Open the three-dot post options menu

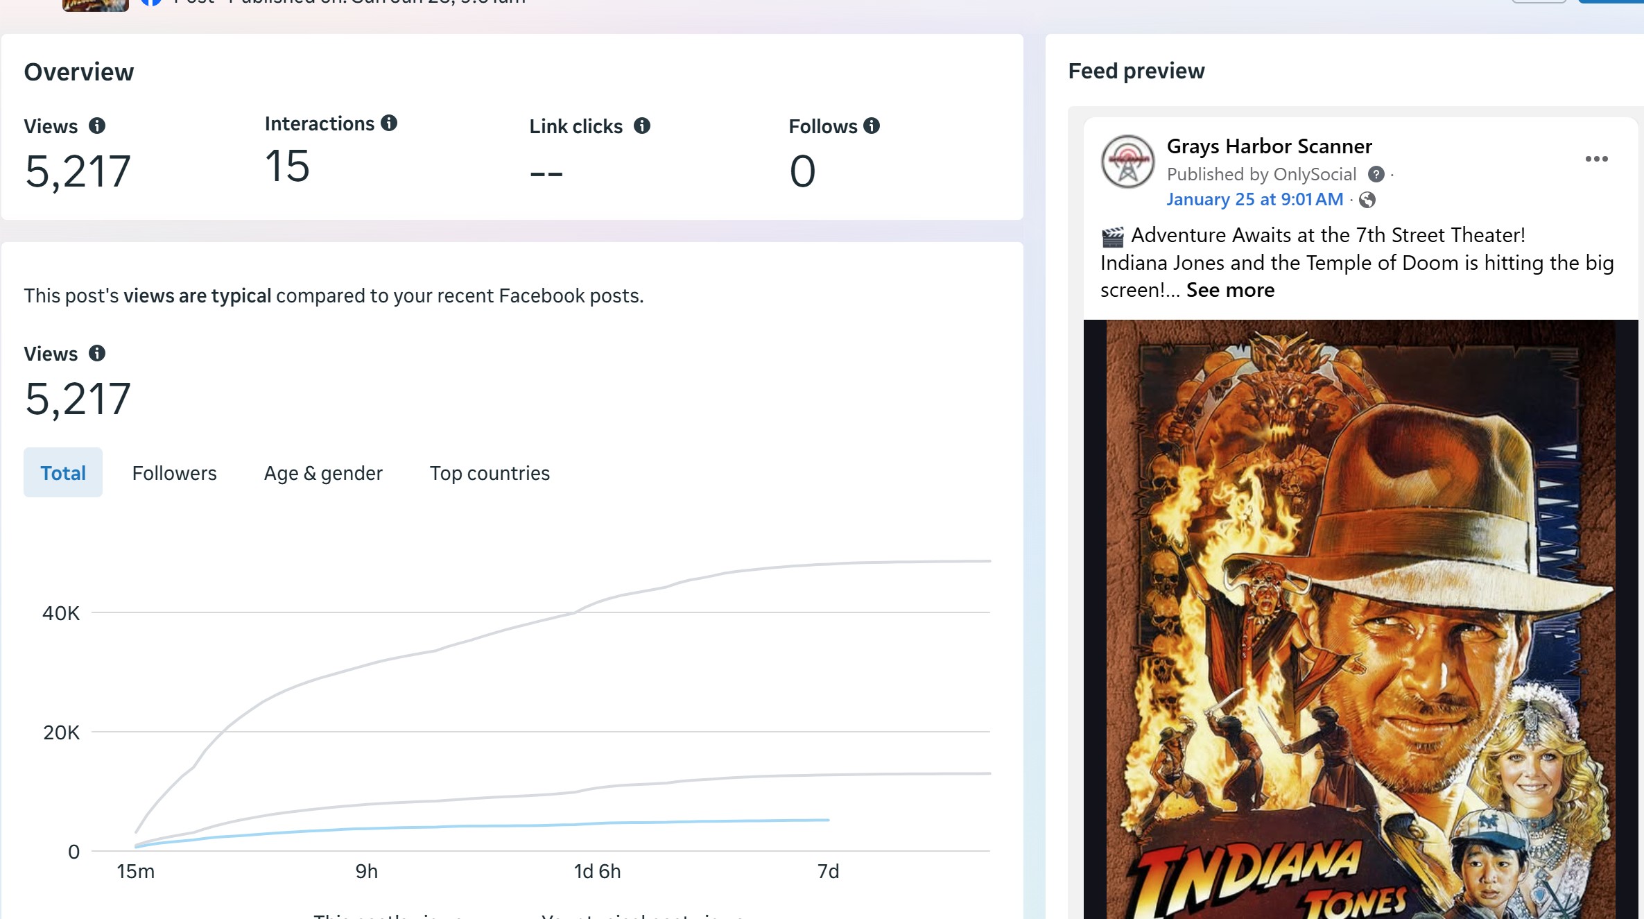[x=1596, y=159]
